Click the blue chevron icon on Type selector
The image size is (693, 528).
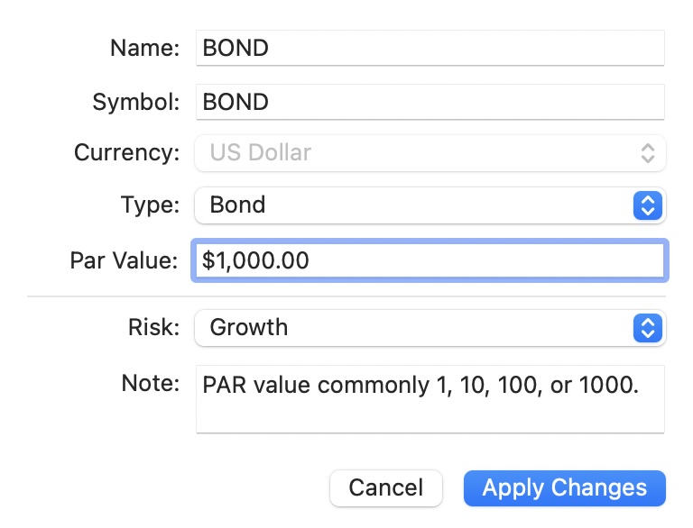(647, 205)
